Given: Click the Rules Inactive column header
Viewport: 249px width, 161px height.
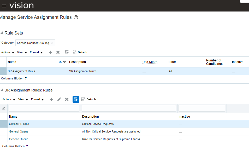Looking at the screenshot, I should [x=184, y=117].
